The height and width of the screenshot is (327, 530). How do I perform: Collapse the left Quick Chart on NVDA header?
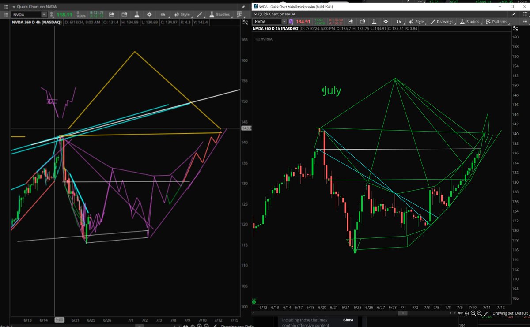coord(14,7)
